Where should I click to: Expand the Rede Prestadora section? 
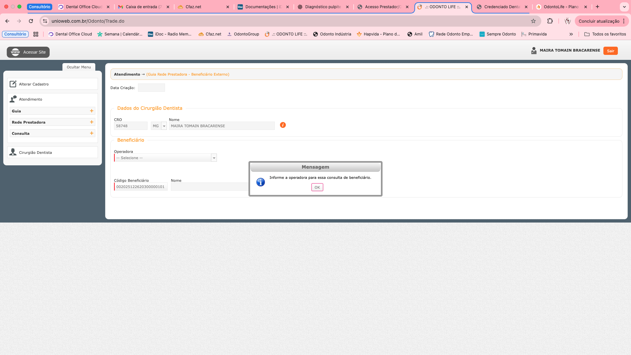[92, 122]
